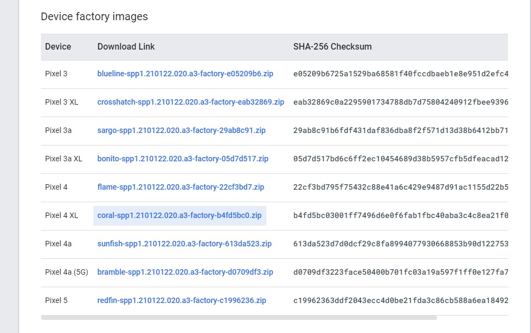Click the Pixel 4a (5G) device cell
The image size is (531, 333).
(x=67, y=272)
